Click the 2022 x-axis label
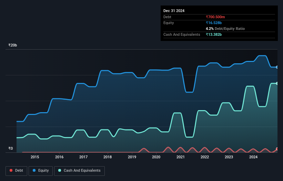This screenshot has height=181, width=283. pos(205,157)
